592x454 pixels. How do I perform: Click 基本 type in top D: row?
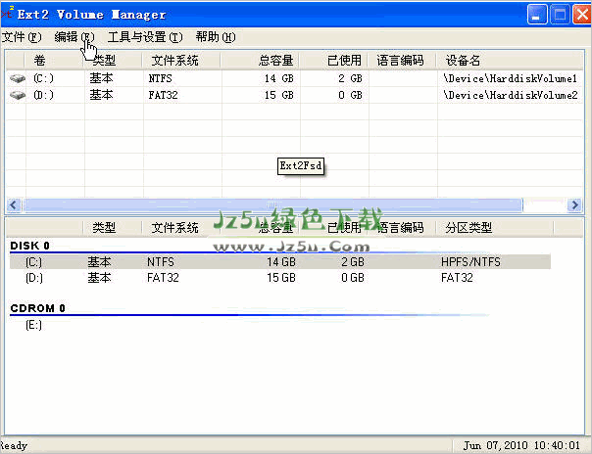[101, 95]
